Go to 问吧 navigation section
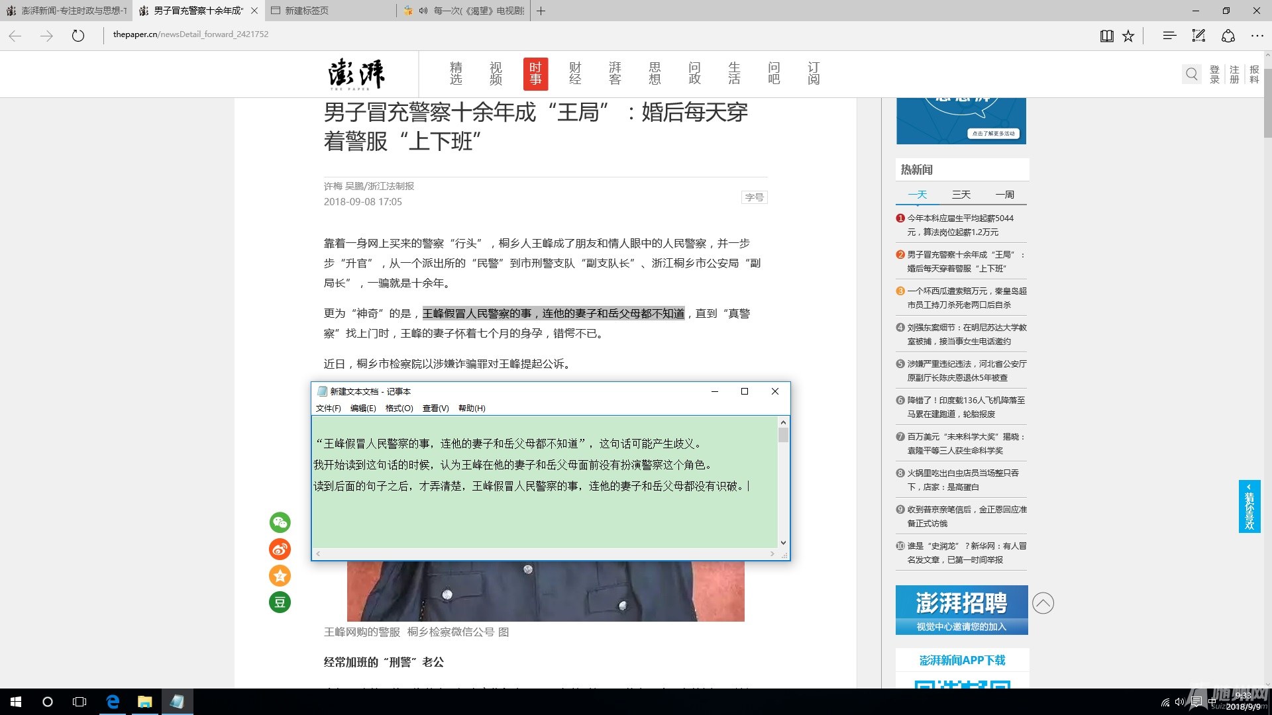Viewport: 1272px width, 715px height. [774, 73]
